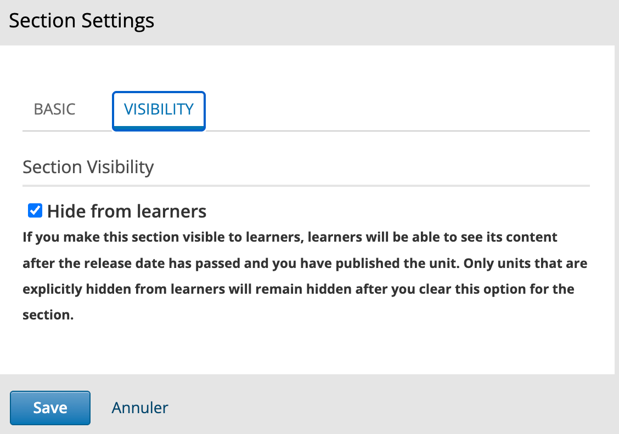Make section visible by clearing the checkbox
The image size is (619, 434).
pyautogui.click(x=35, y=210)
